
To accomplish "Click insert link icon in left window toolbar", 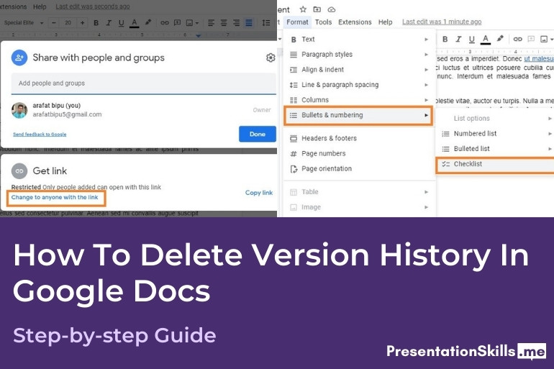I will [164, 23].
